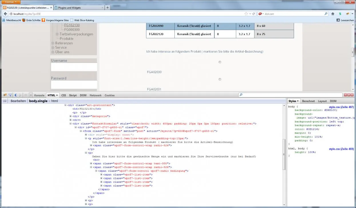Image resolution: width=356 pixels, height=208 pixels.
Task: Go to the browser home page icon
Action: pyautogui.click(x=333, y=14)
